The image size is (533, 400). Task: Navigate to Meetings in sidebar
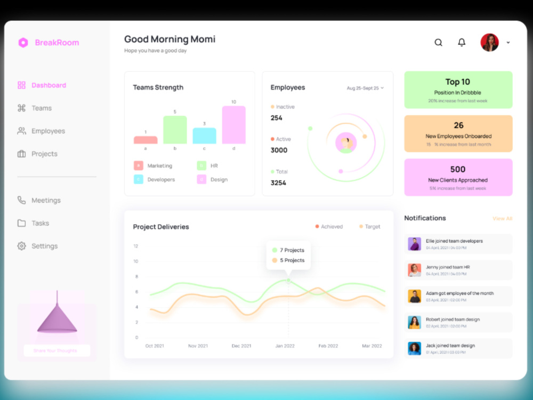coord(46,201)
